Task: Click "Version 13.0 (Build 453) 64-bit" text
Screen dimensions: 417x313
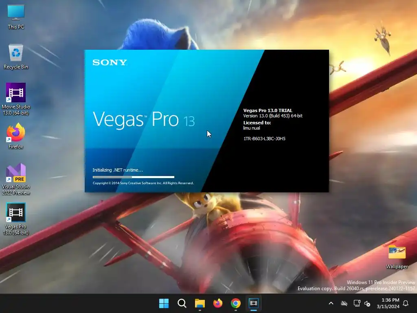Action: tap(273, 116)
